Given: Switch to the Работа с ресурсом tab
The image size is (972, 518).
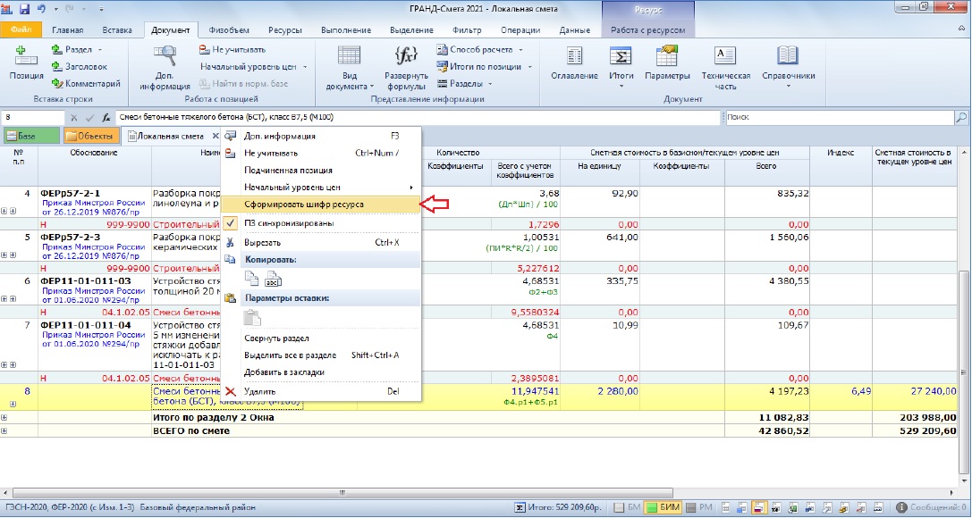Looking at the screenshot, I should [x=647, y=29].
